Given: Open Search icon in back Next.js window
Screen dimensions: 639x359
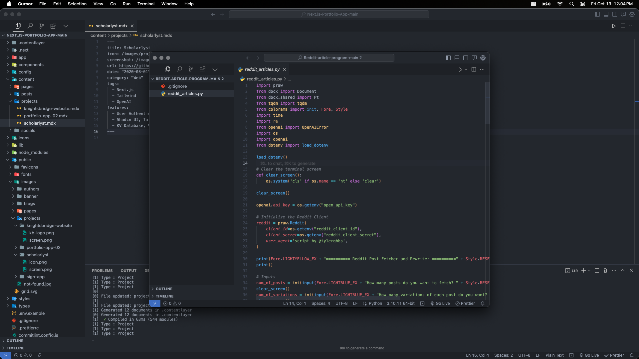Looking at the screenshot, I should pos(30,26).
